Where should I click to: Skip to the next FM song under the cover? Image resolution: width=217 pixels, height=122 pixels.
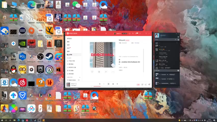coord(106,72)
